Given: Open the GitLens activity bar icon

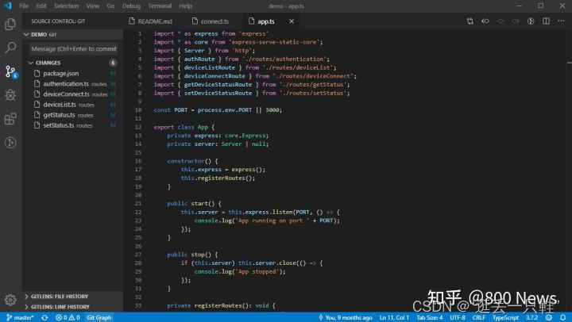Looking at the screenshot, I should (10, 143).
